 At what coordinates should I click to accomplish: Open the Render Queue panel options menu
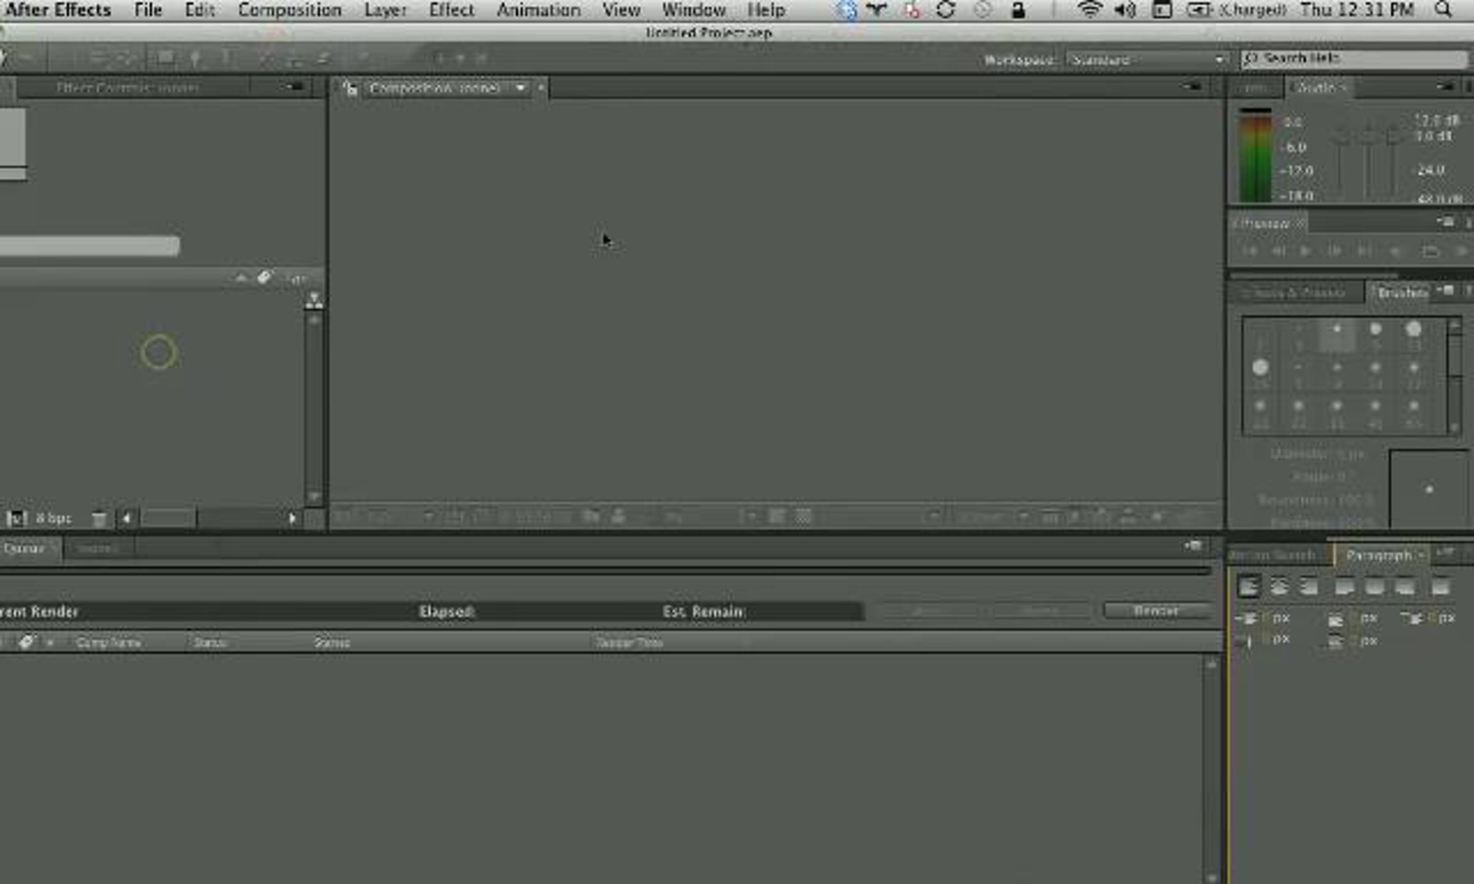click(x=1193, y=546)
